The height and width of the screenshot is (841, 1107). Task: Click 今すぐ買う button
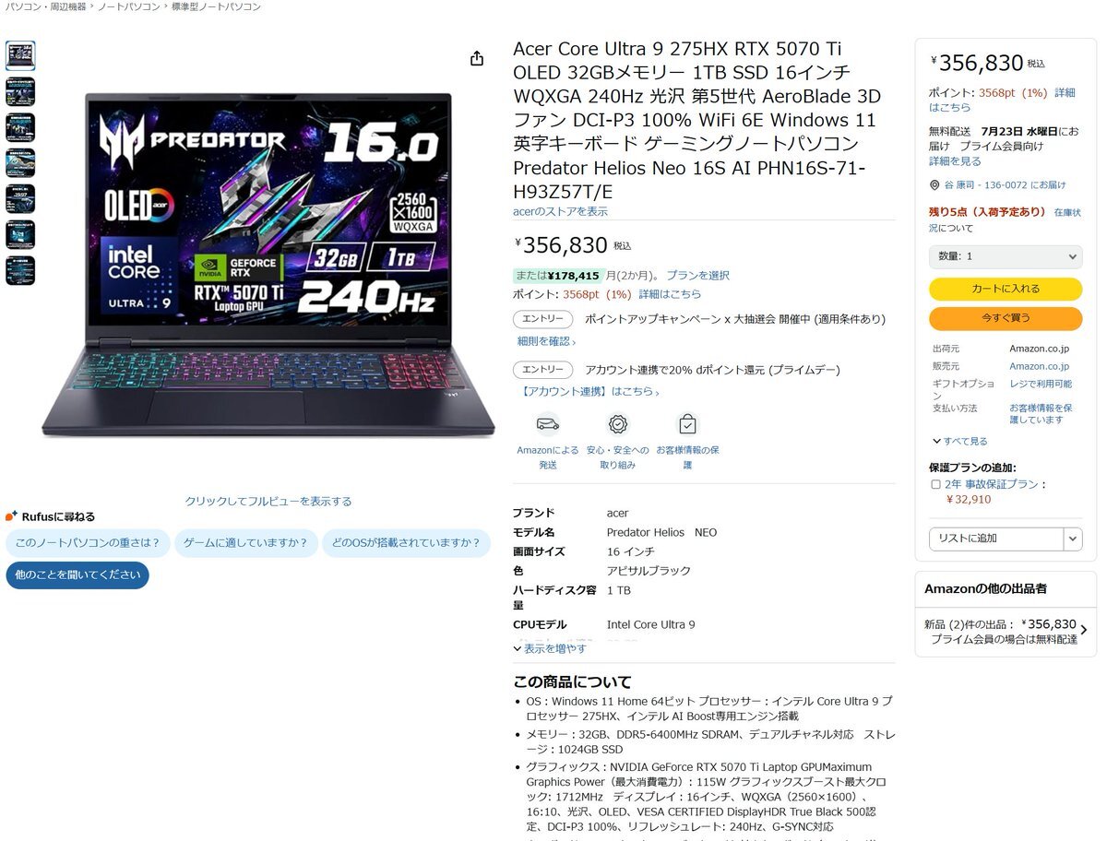click(1006, 318)
